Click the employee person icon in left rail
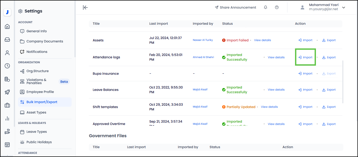Viewport: 358px width, 157px height. (x=7, y=53)
